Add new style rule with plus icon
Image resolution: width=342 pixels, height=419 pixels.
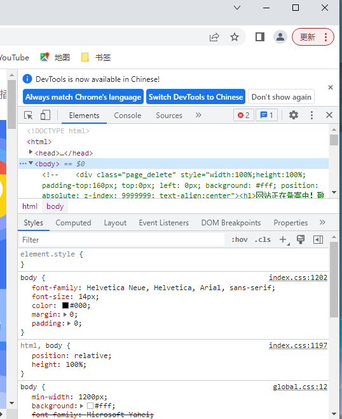coord(283,239)
